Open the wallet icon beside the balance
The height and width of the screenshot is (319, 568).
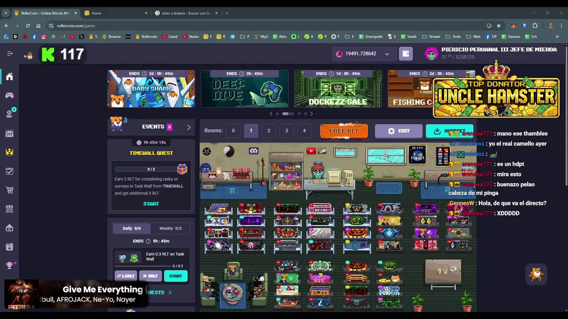click(x=406, y=54)
